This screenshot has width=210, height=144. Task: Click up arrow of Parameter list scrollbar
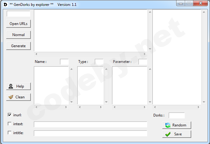coord(150,69)
